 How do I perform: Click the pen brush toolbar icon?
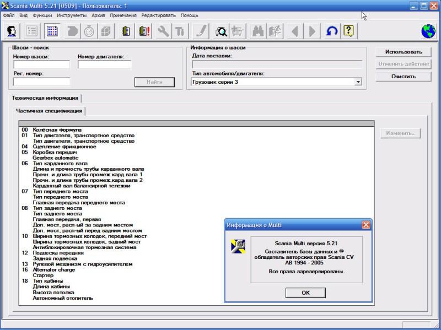coord(201,31)
